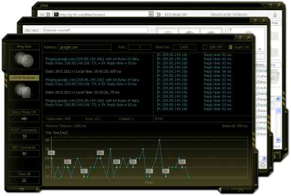Open the URL dropdown arrow in the GMail window
Viewport: 291px width, 196px height.
tap(151, 15)
